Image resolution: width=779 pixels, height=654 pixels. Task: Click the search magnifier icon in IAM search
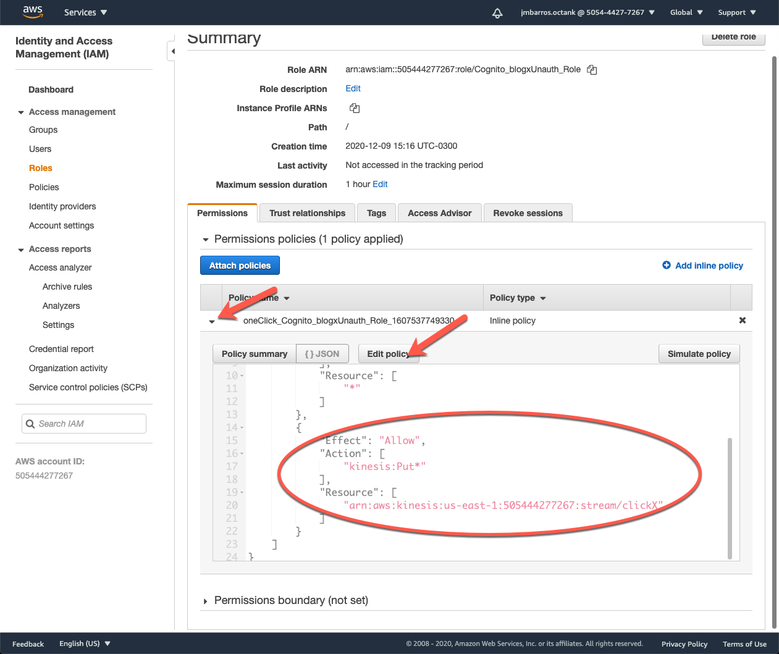30,424
